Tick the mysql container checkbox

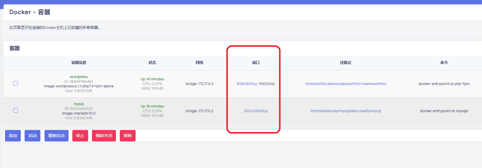pyautogui.click(x=16, y=110)
